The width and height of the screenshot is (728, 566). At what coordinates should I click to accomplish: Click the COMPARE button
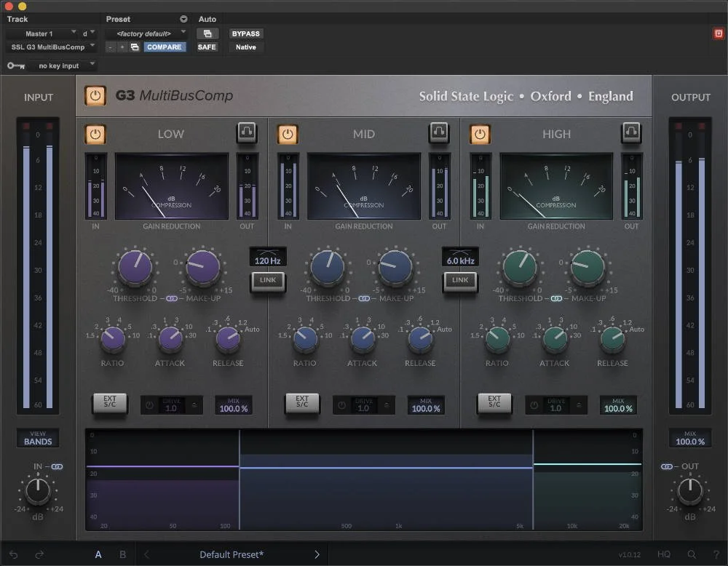(164, 47)
